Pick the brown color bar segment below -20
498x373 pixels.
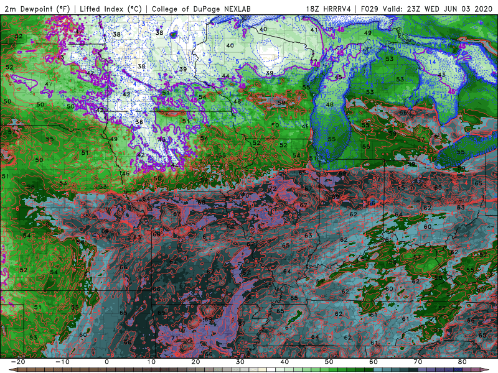point(22,370)
